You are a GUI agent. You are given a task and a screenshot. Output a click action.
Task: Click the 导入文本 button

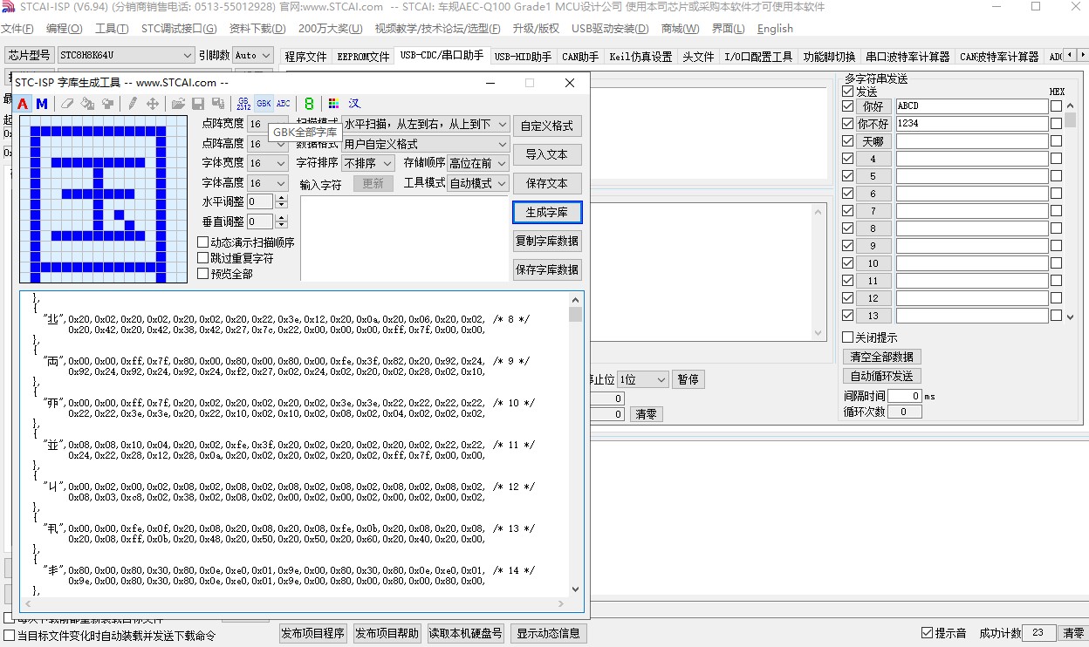[x=547, y=154]
